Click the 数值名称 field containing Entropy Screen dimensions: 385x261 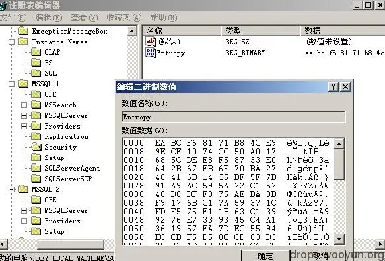[x=234, y=117]
